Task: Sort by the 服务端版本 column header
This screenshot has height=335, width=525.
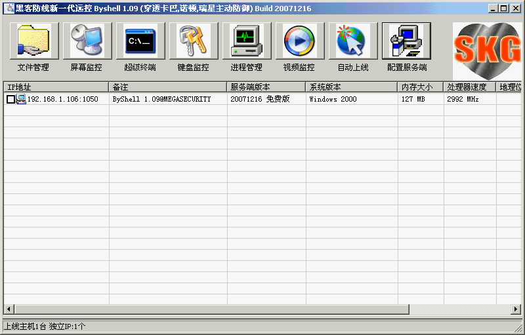Action: (x=266, y=87)
